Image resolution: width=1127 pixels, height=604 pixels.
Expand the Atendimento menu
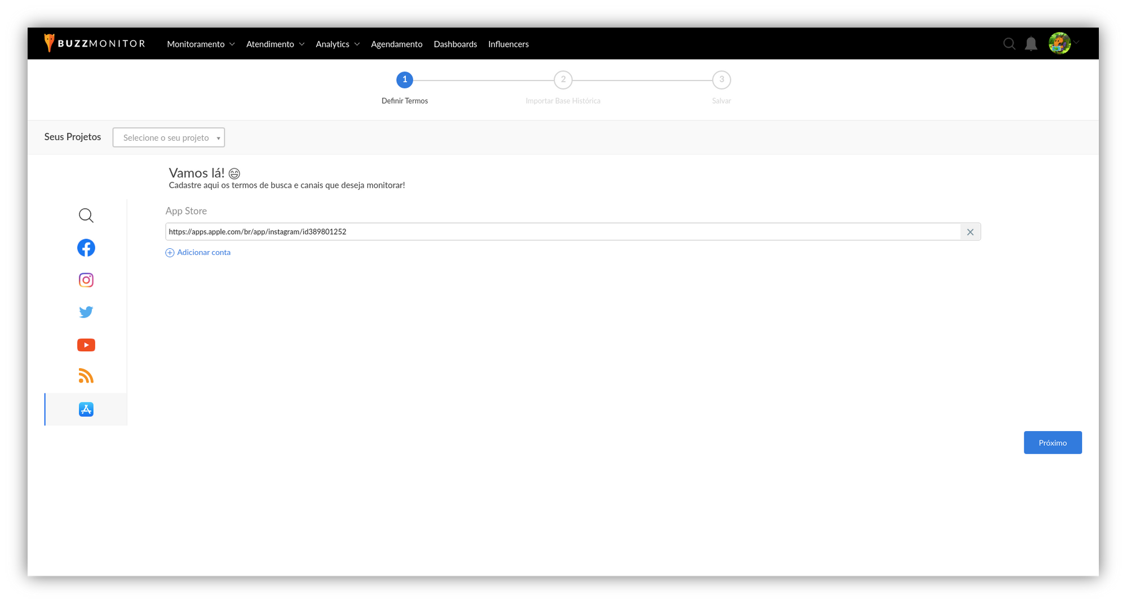pos(275,44)
